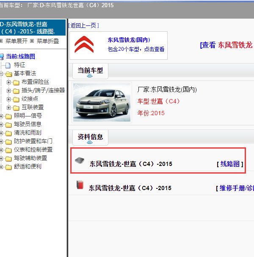Click the gray book icon beside 线路图 entry
Screen dimensions: 254x257
pos(80,160)
